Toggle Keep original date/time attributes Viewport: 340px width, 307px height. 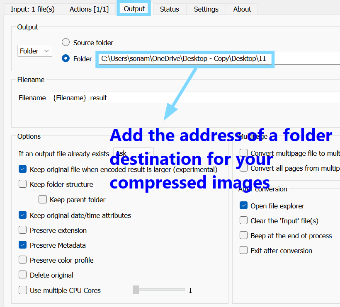pos(22,215)
